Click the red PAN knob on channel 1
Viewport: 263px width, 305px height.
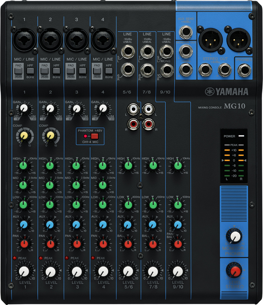point(24,244)
